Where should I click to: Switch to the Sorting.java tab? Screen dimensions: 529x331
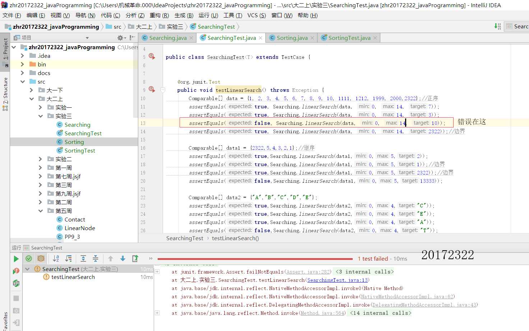[x=292, y=38]
